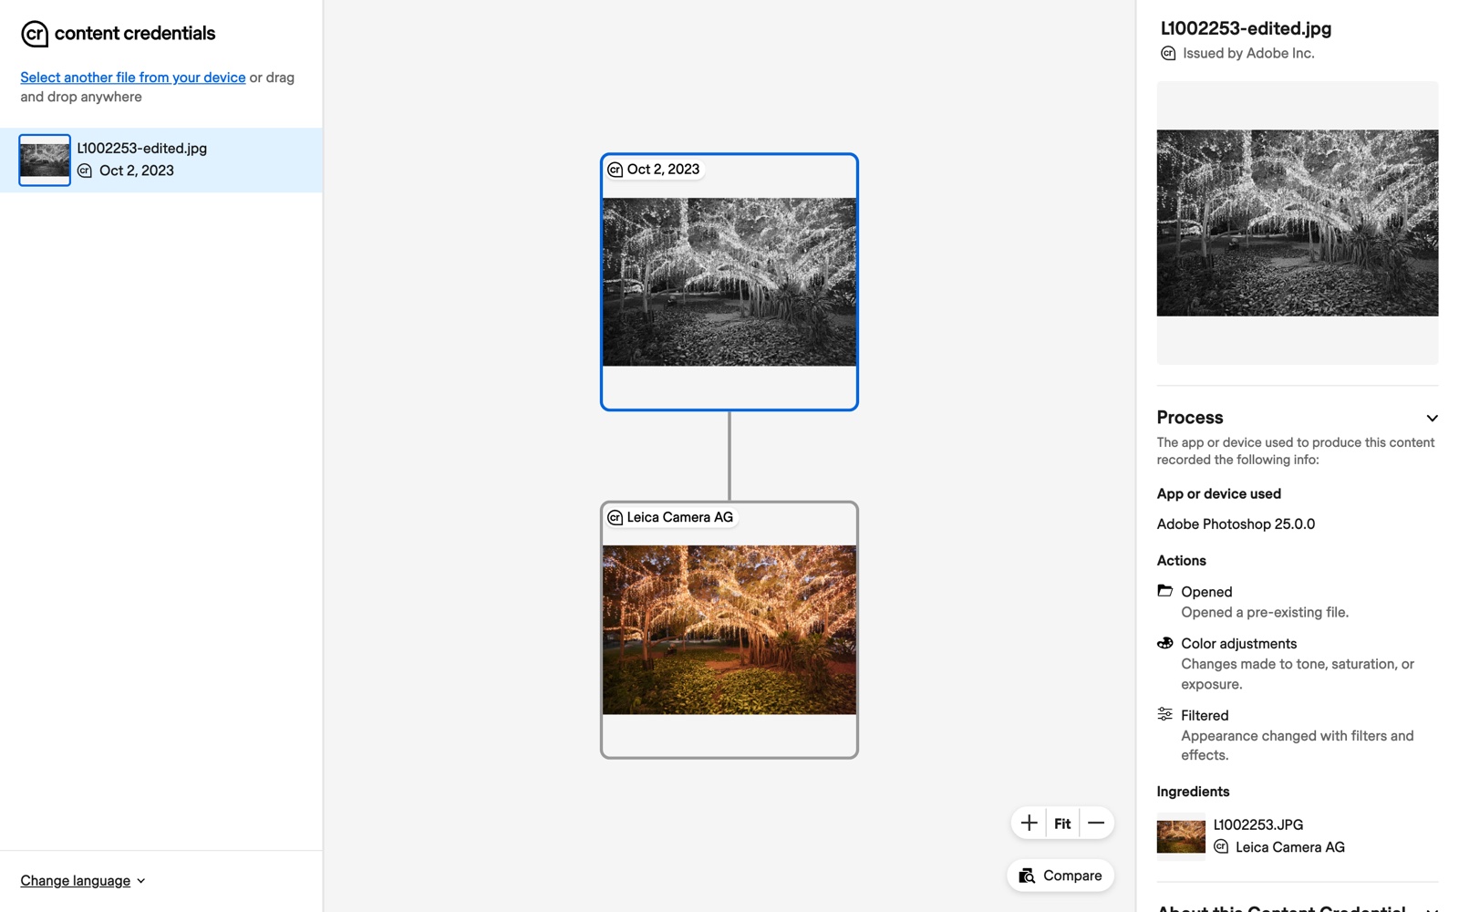1459x912 pixels.
Task: Click the zoom in plus icon
Action: pos(1029,823)
